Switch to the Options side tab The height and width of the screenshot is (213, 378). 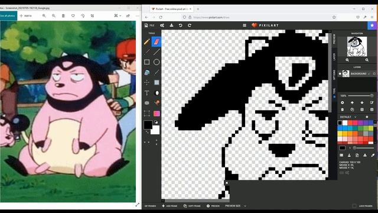click(x=334, y=75)
